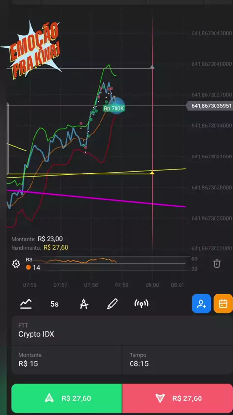Open the Crypto IDX asset selector

(x=122, y=330)
